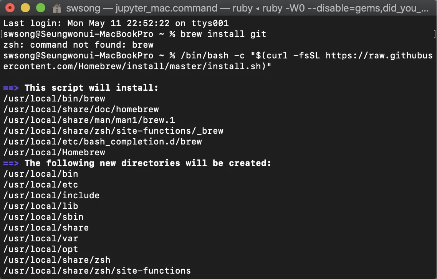
Task: Click the /usr/local/include directory line
Action: (51, 196)
